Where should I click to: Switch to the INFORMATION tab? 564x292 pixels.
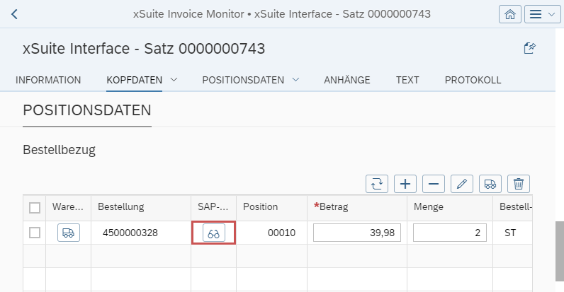48,80
